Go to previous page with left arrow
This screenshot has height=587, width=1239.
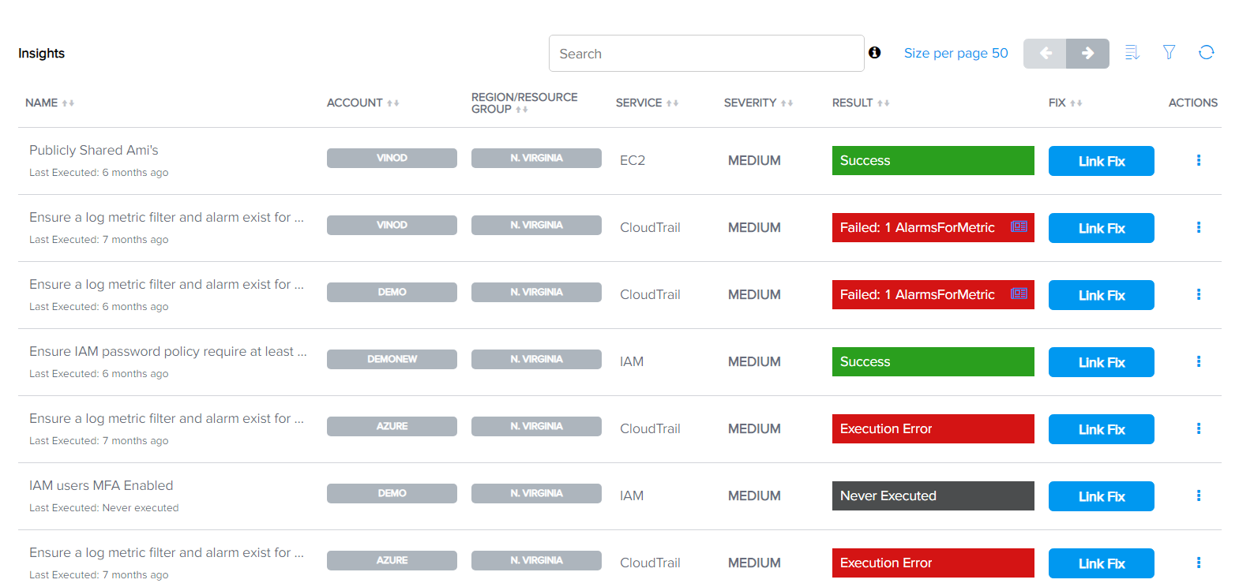[1045, 54]
